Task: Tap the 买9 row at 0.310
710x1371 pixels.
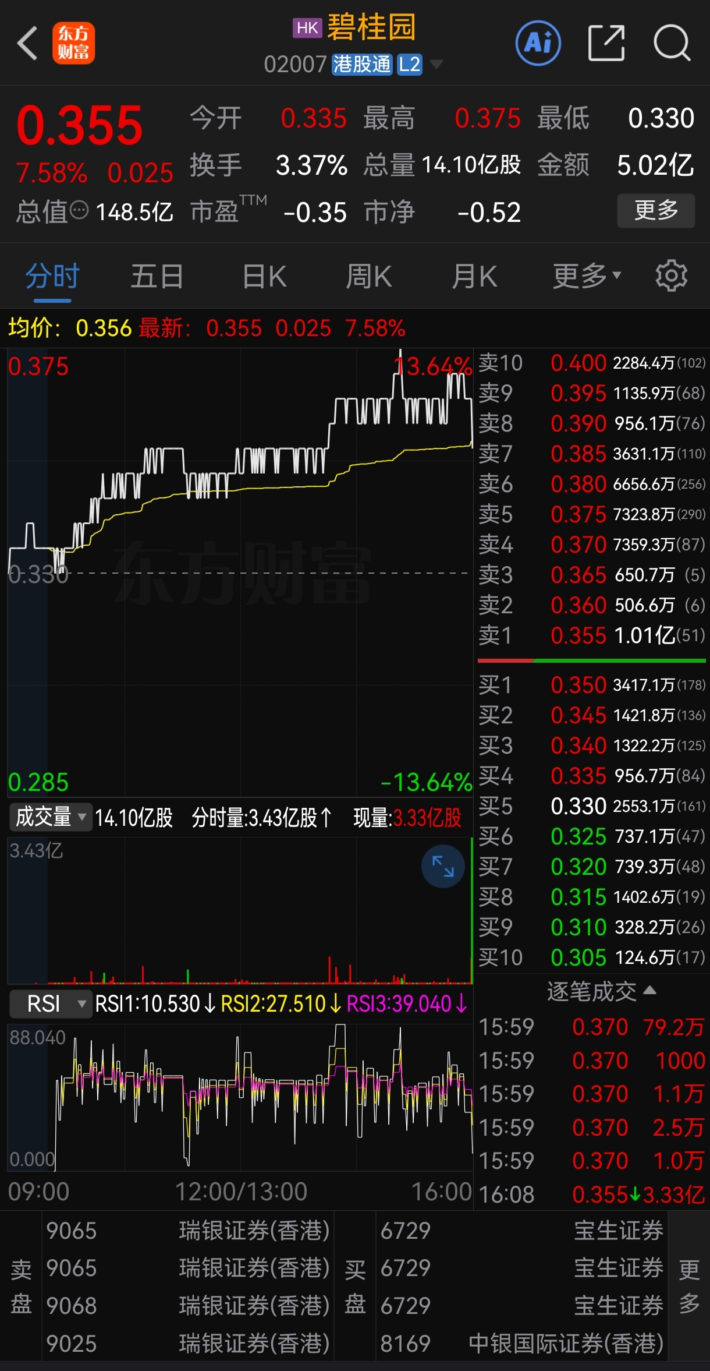Action: tap(592, 927)
